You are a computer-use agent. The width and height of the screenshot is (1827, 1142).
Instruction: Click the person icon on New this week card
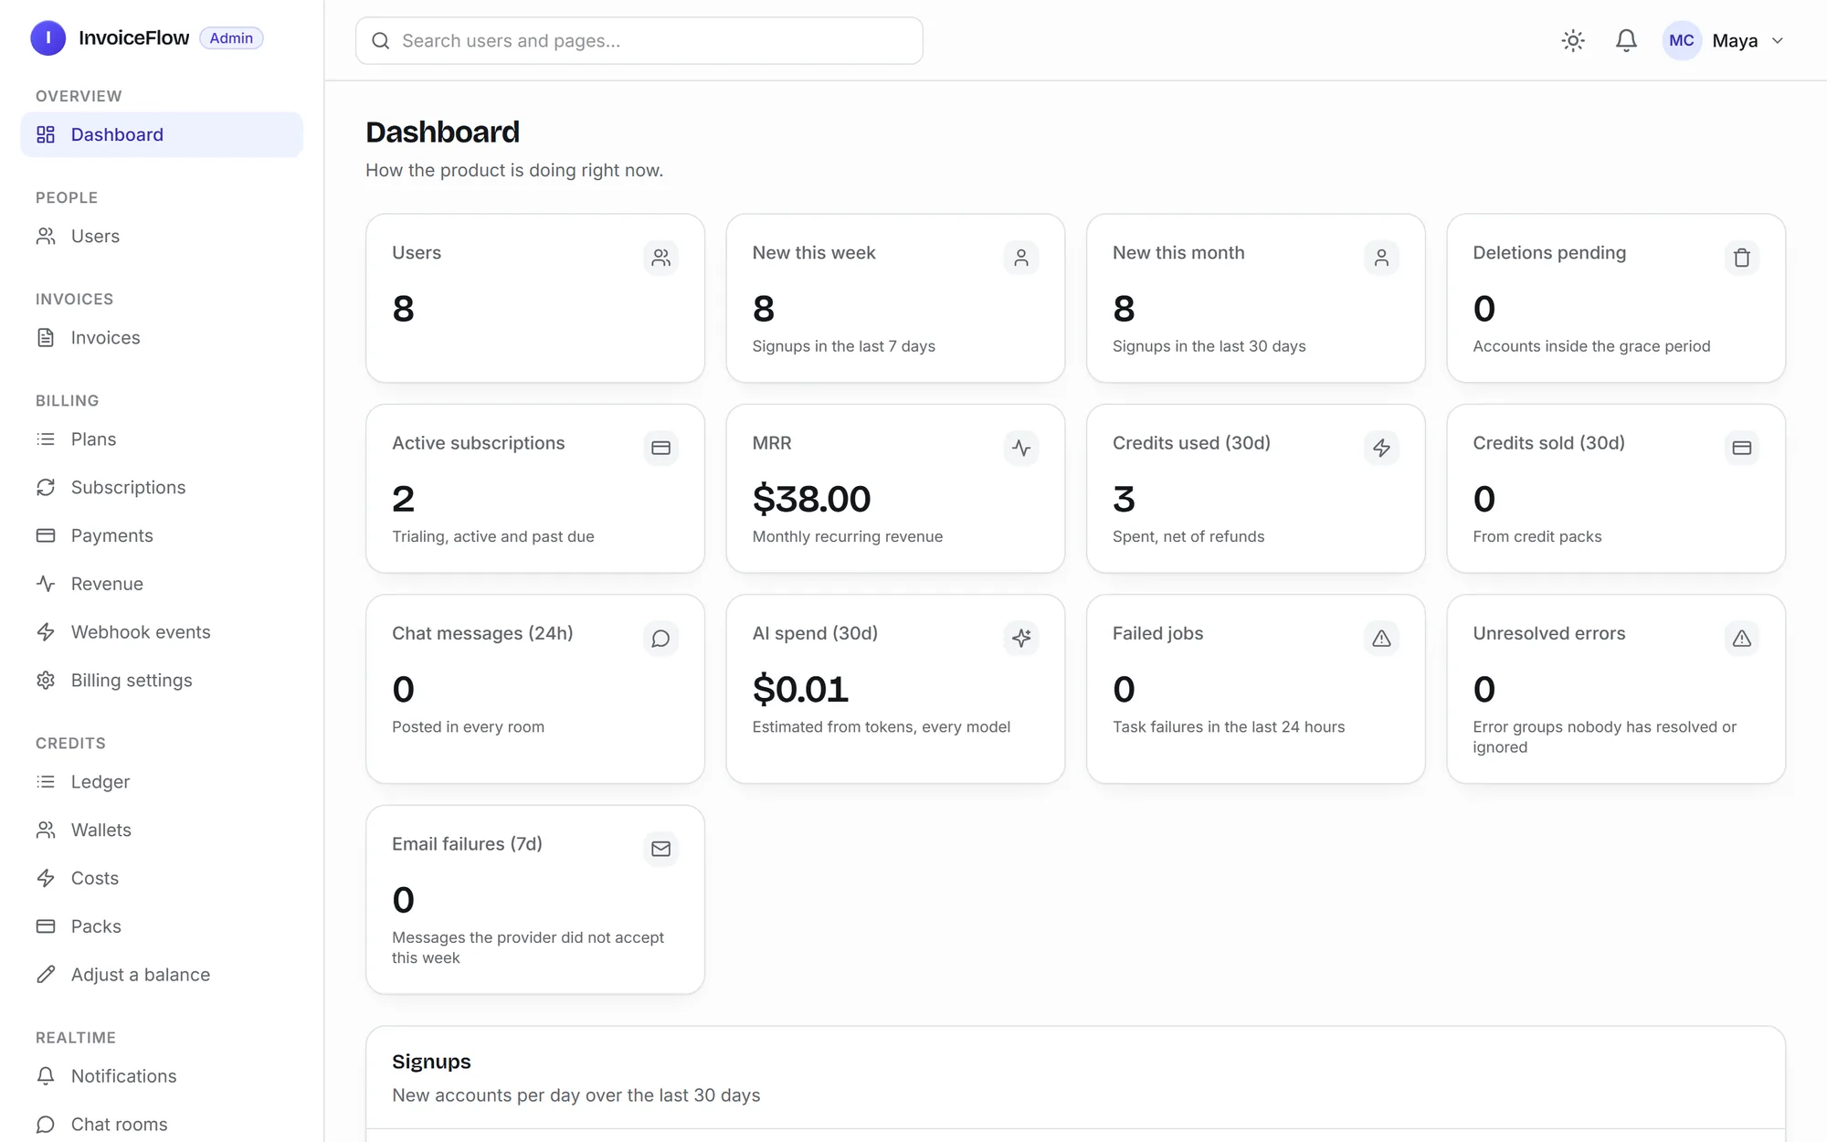1021,258
